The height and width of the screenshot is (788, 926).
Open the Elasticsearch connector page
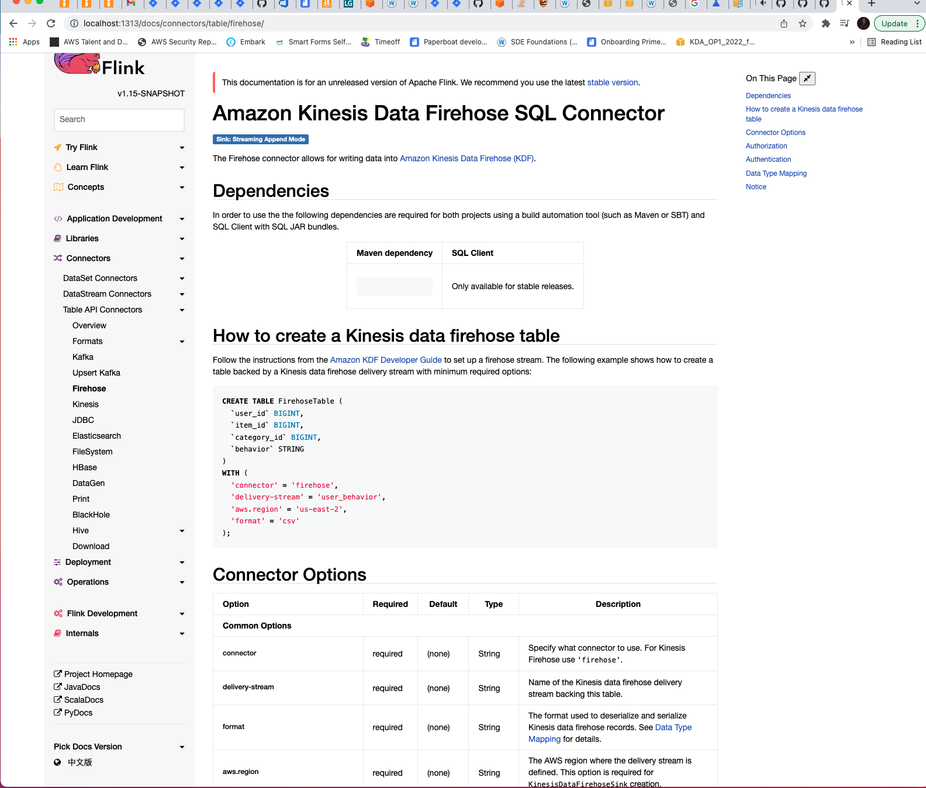click(x=96, y=436)
